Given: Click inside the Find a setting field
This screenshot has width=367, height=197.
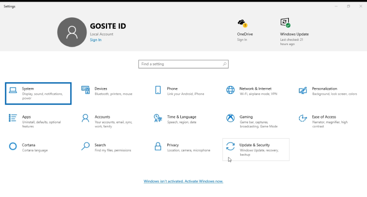Looking at the screenshot, I should [x=183, y=64].
